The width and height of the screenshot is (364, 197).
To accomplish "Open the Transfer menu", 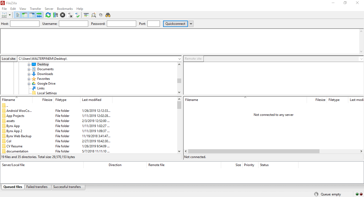I will [35, 9].
